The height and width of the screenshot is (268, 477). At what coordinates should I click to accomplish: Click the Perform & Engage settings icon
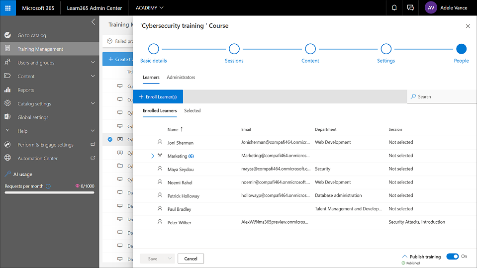pyautogui.click(x=7, y=145)
